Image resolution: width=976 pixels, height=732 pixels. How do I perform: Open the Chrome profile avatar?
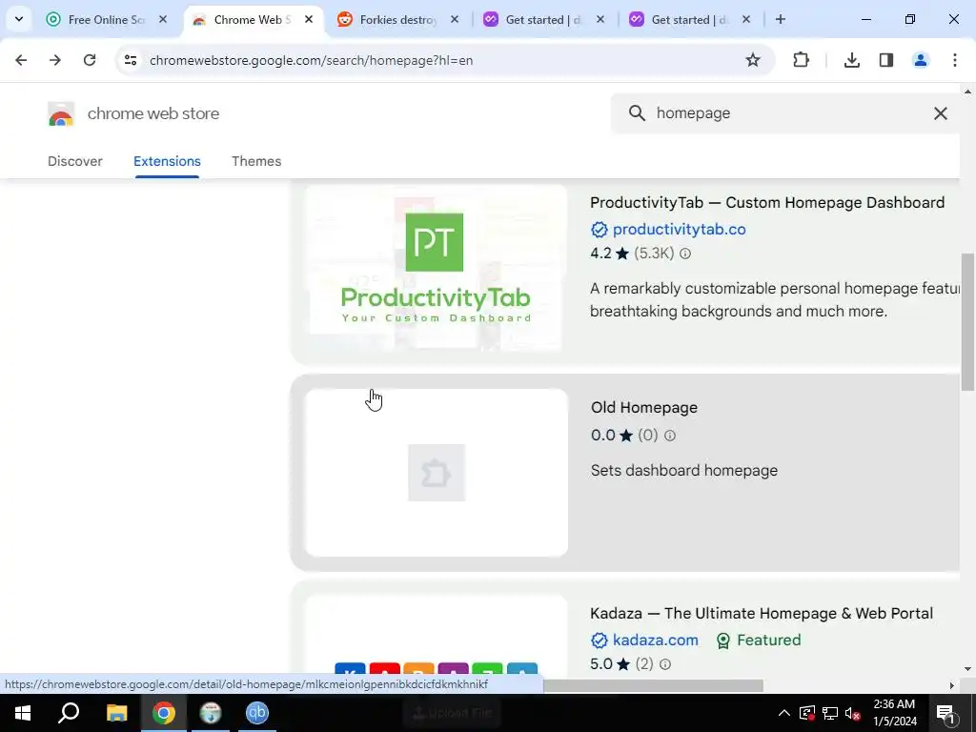pyautogui.click(x=920, y=60)
